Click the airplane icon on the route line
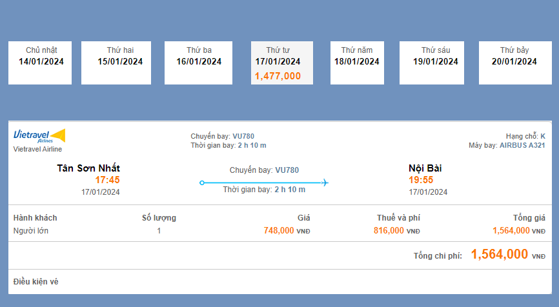This screenshot has height=307, width=559. (x=325, y=183)
